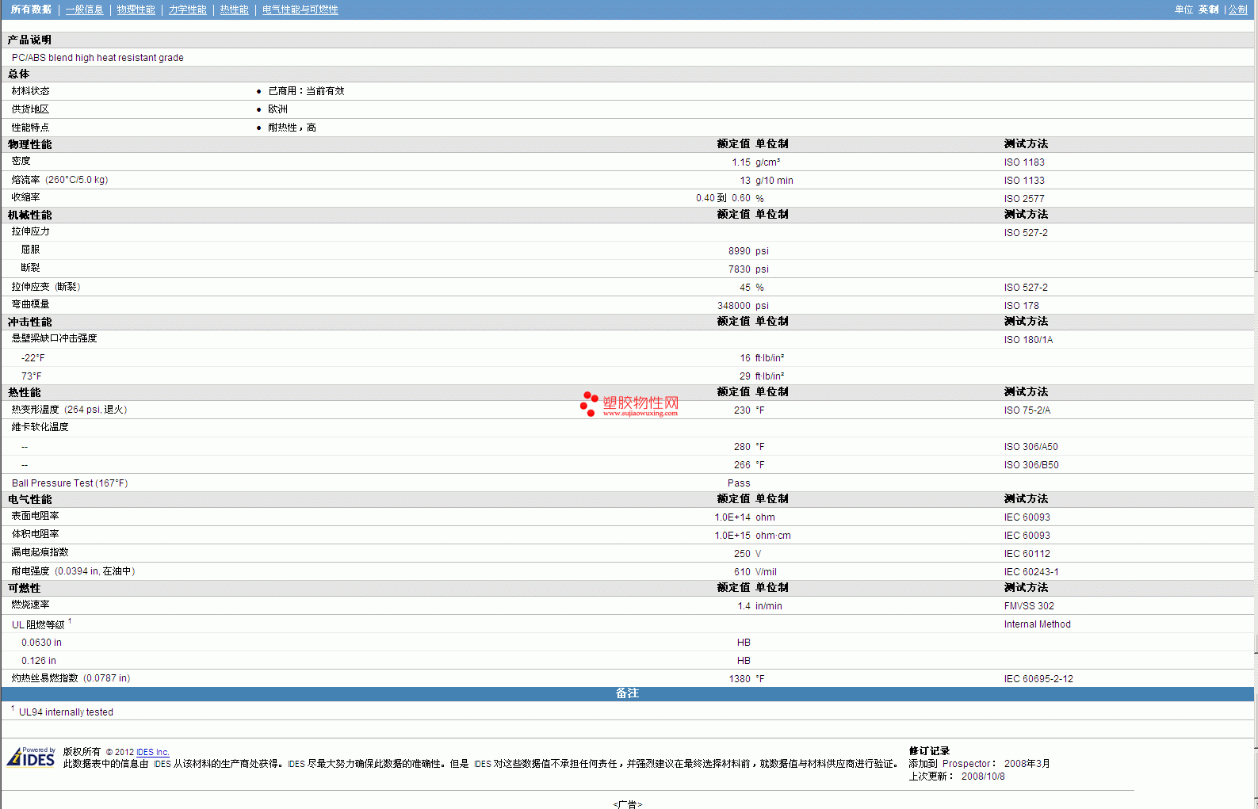Click the Powered by IDES logo
This screenshot has width=1258, height=809.
pos(31,757)
